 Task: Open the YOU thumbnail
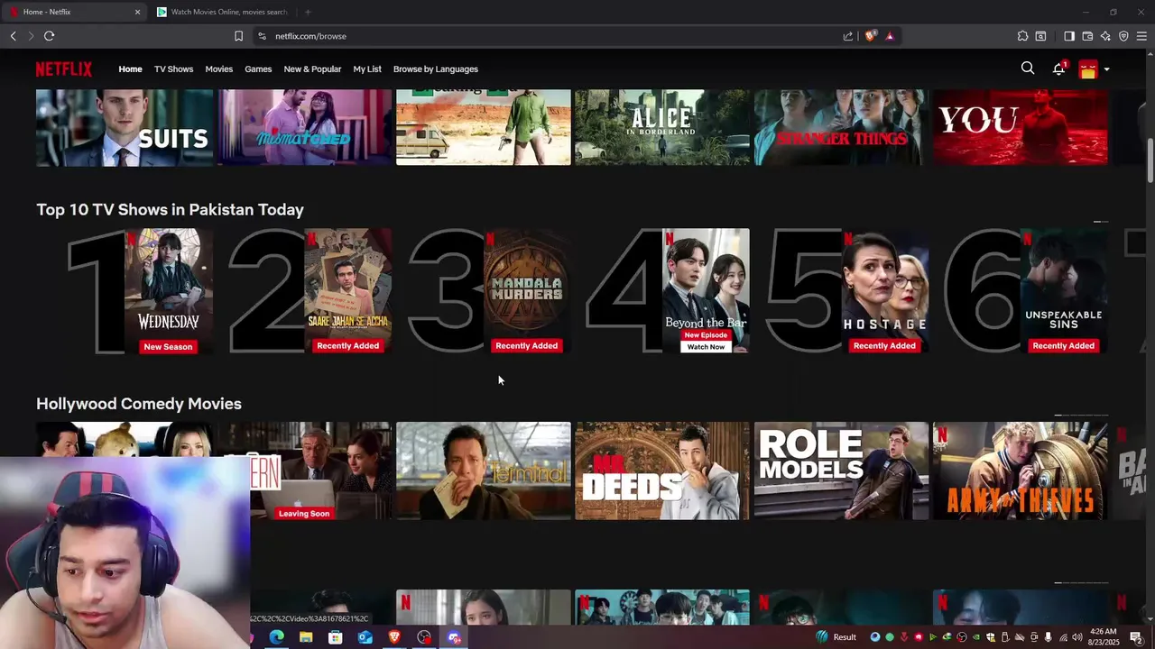click(1021, 127)
